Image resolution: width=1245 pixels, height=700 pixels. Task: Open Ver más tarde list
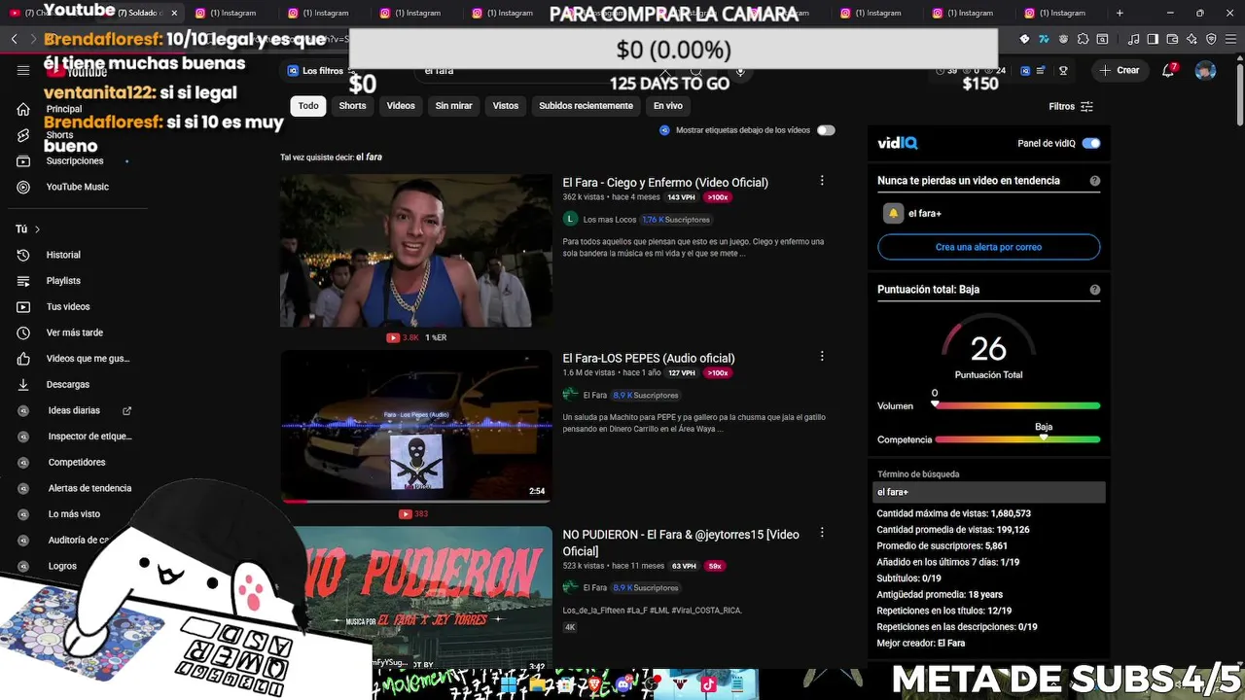(74, 332)
